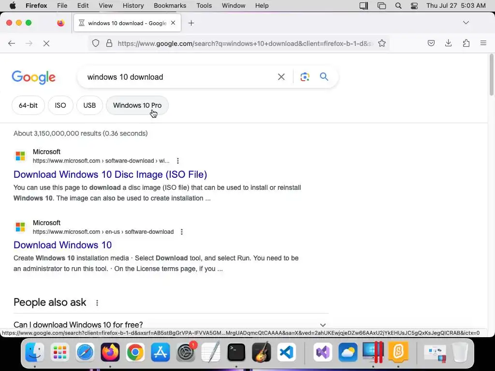Open the tracking protection shield icon

tap(96, 43)
